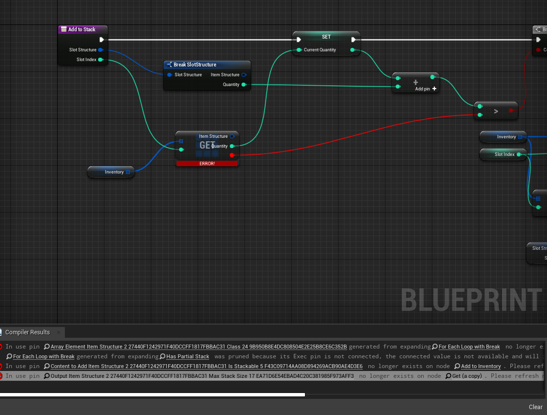Switch to the Compiler Results tab

pos(27,332)
